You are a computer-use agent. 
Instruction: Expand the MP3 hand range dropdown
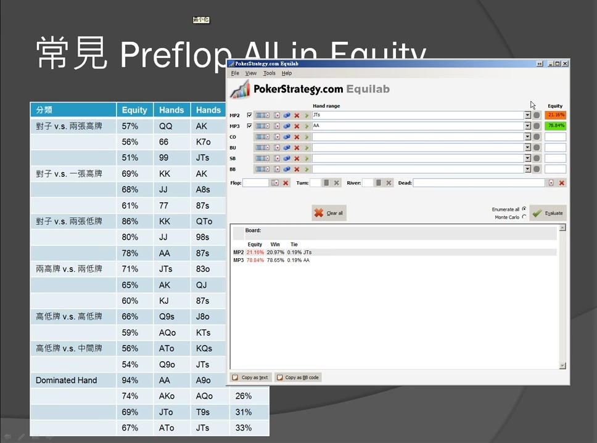(x=528, y=126)
